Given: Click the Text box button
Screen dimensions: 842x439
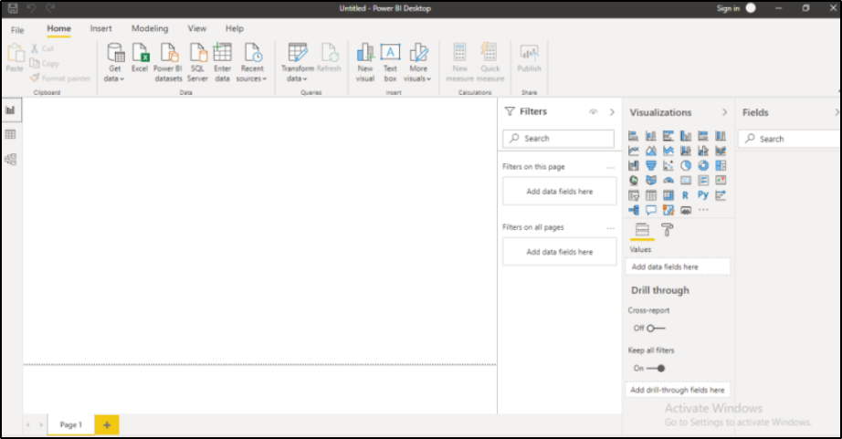Looking at the screenshot, I should pos(390,63).
